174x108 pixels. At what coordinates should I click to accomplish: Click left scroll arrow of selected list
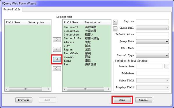pos(65,89)
